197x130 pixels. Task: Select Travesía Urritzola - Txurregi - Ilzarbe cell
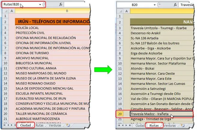pos(162,28)
